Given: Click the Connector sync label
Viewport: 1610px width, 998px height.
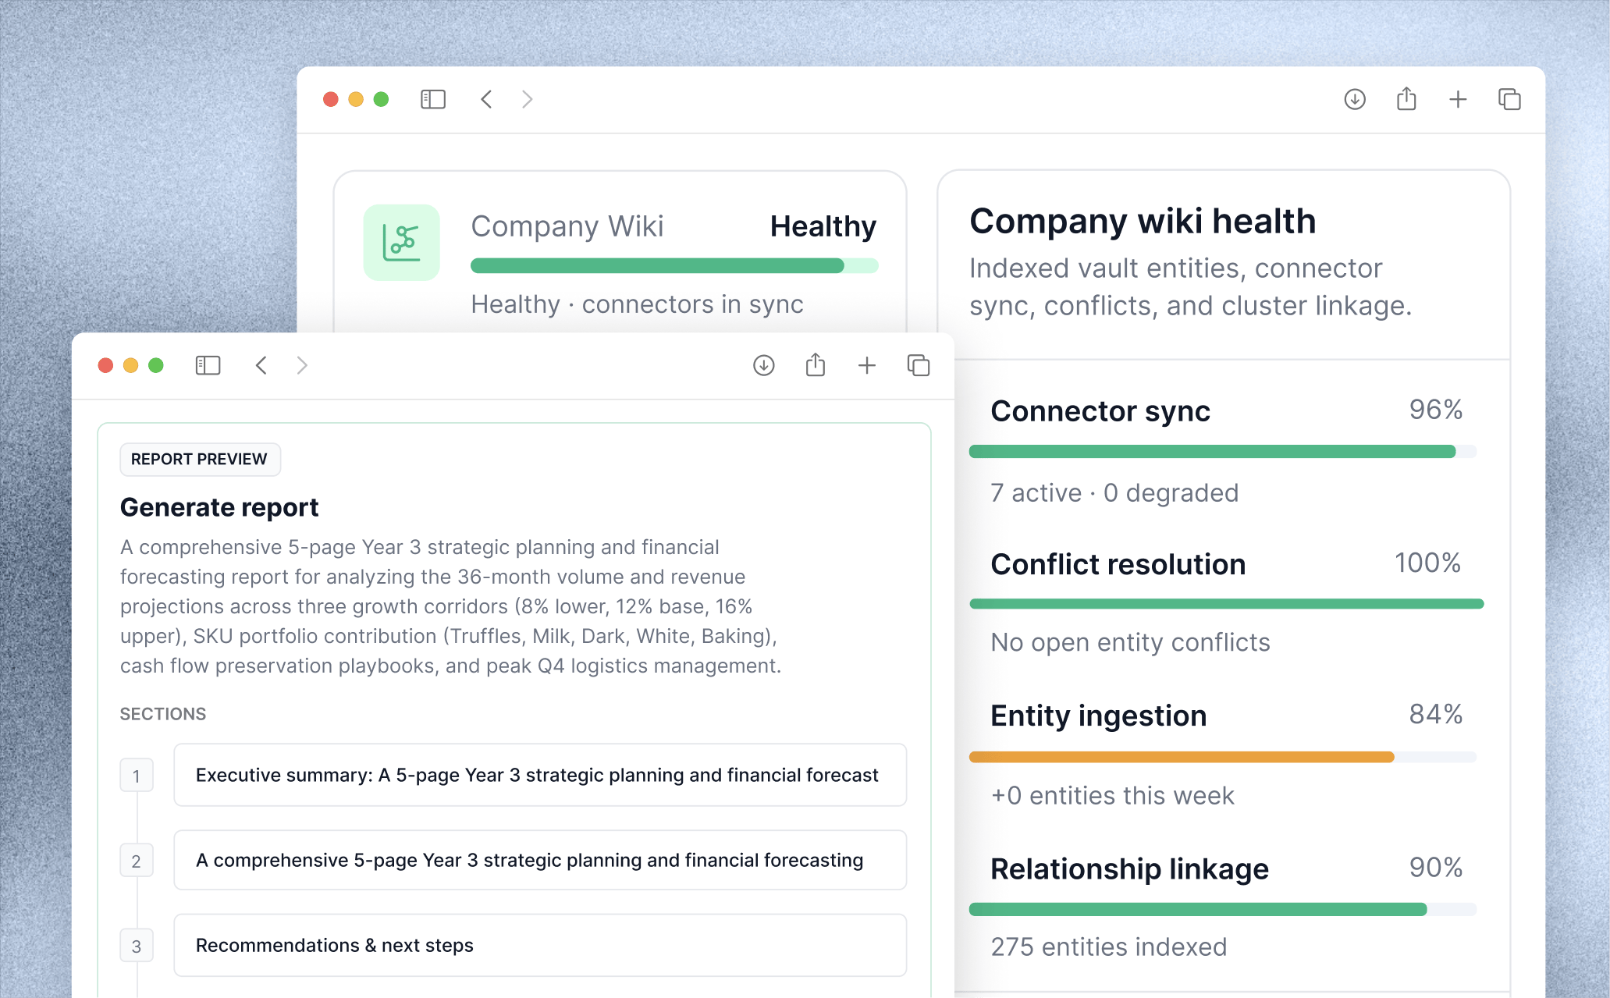Looking at the screenshot, I should tap(1100, 410).
